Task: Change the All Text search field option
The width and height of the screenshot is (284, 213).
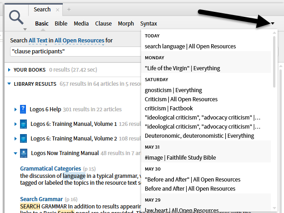Action: pyautogui.click(x=38, y=41)
